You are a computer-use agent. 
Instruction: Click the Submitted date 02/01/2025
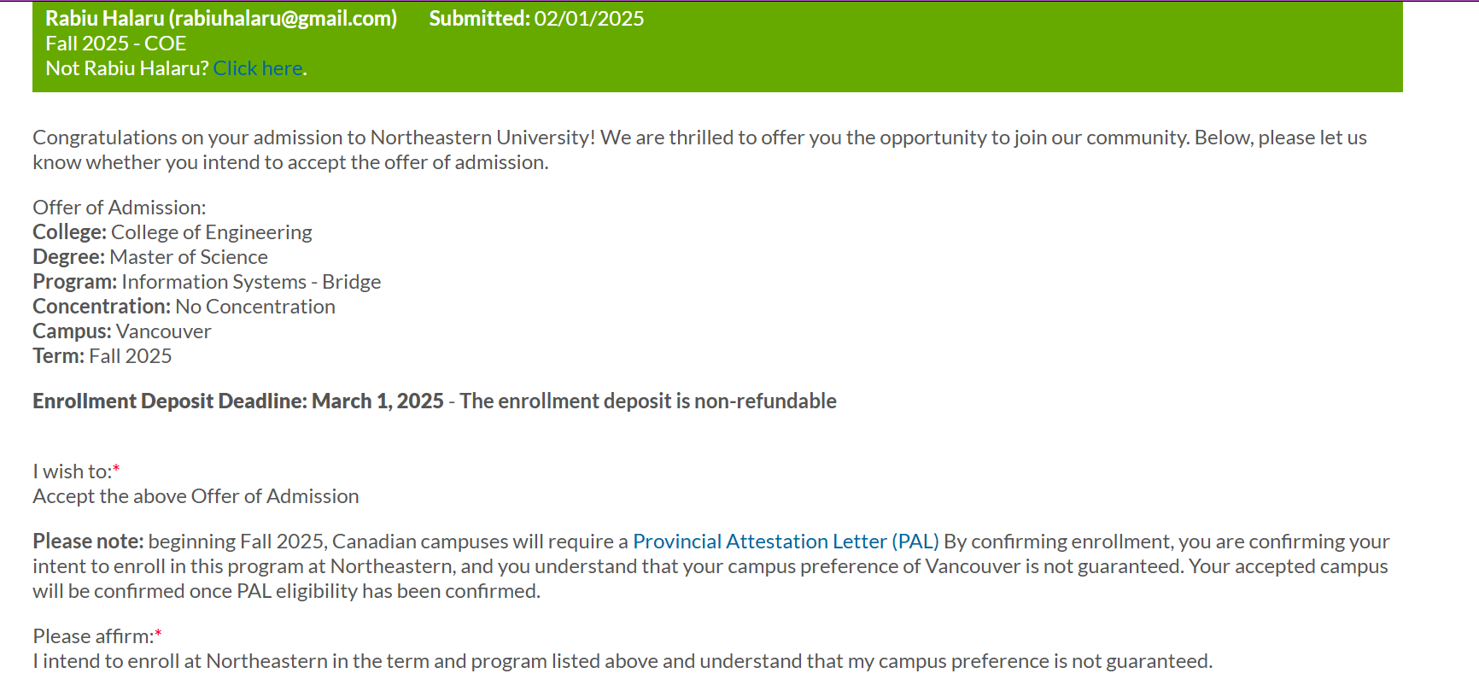click(x=588, y=19)
